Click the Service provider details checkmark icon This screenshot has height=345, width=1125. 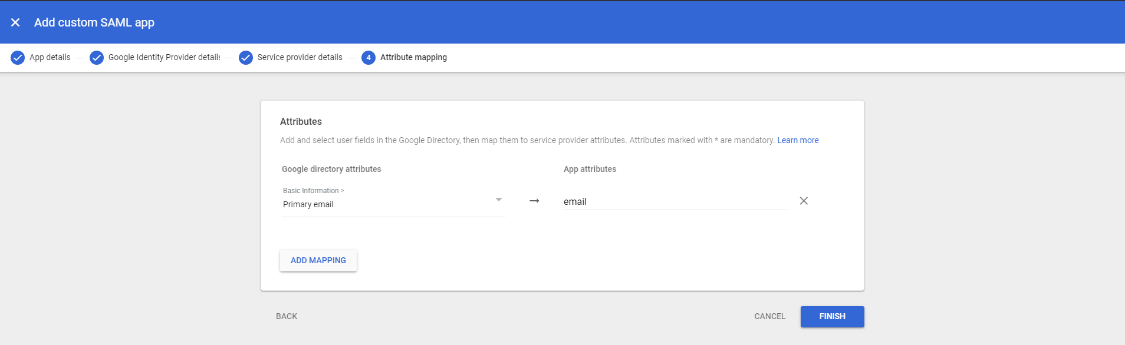[246, 58]
